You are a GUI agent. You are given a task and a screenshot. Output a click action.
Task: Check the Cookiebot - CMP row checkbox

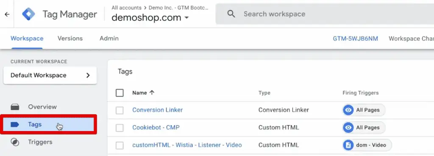tap(120, 128)
